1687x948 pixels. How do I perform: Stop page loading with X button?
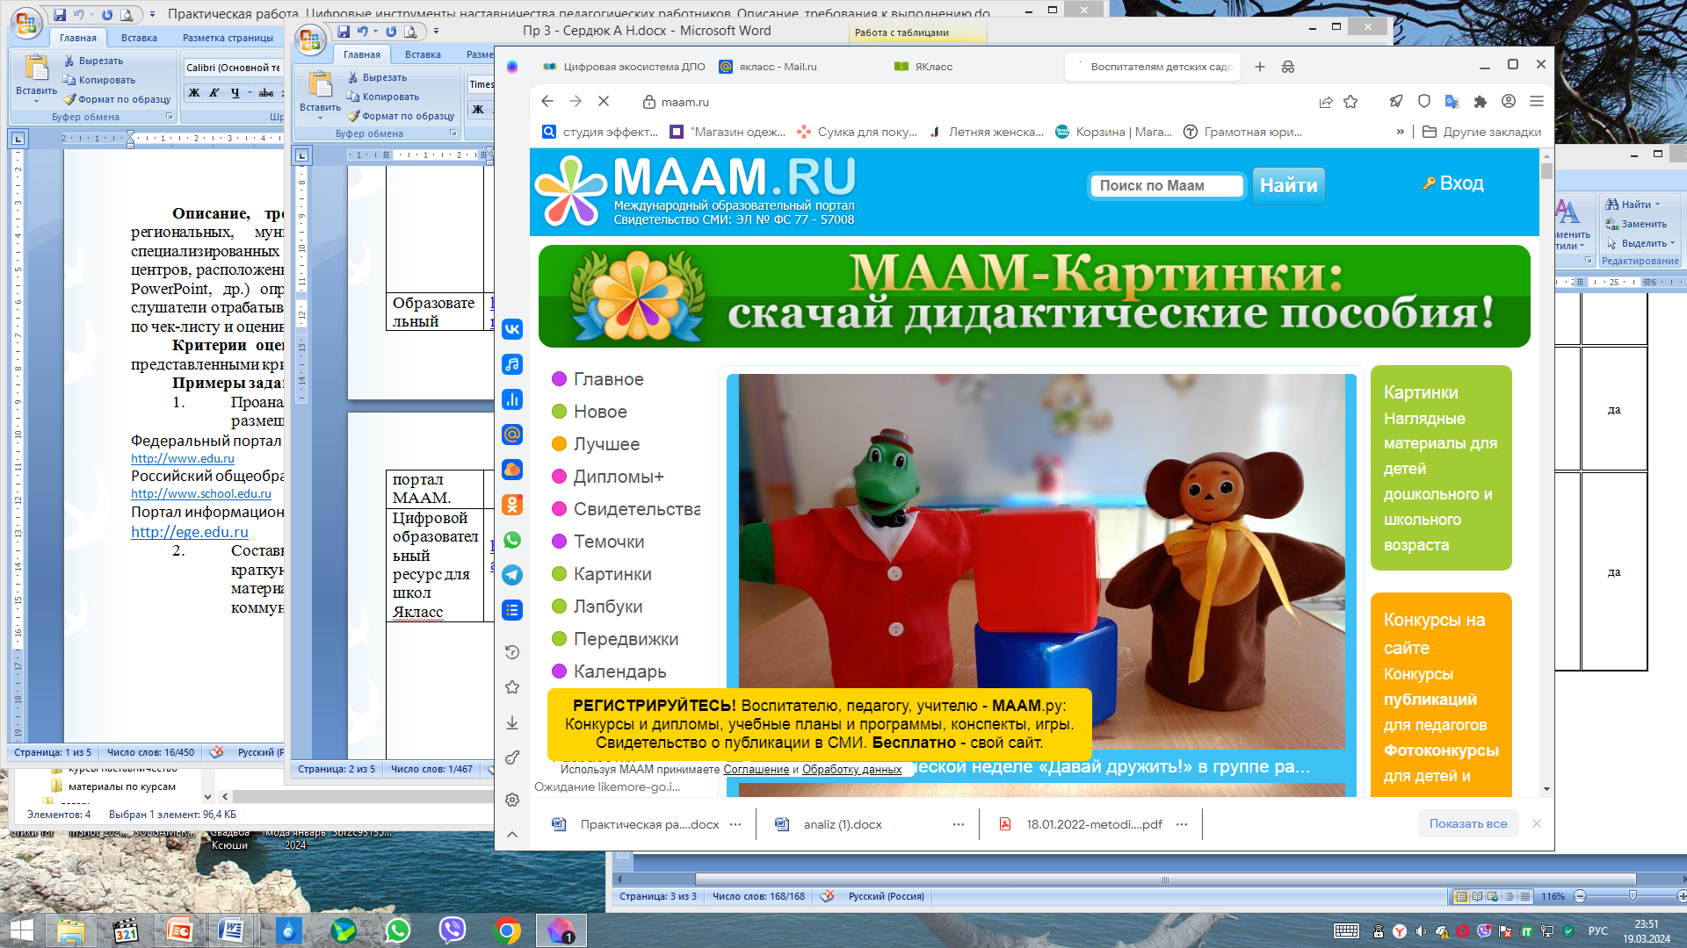tap(604, 102)
